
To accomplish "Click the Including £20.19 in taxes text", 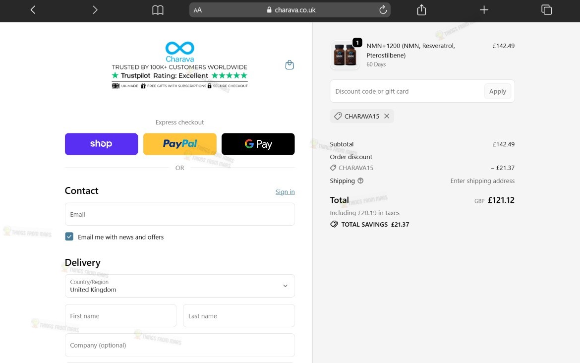I will coord(365,213).
